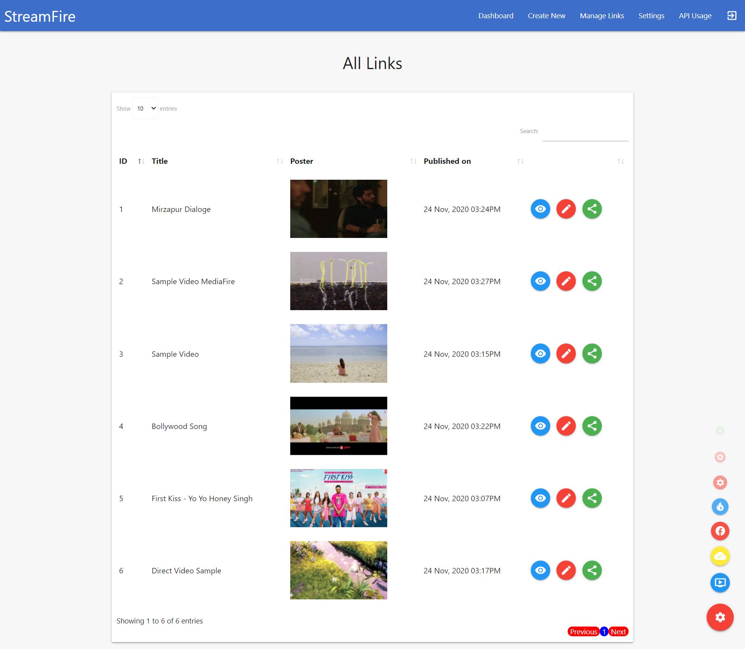Click the StreamFire brand logo
This screenshot has width=745, height=649.
click(x=40, y=16)
